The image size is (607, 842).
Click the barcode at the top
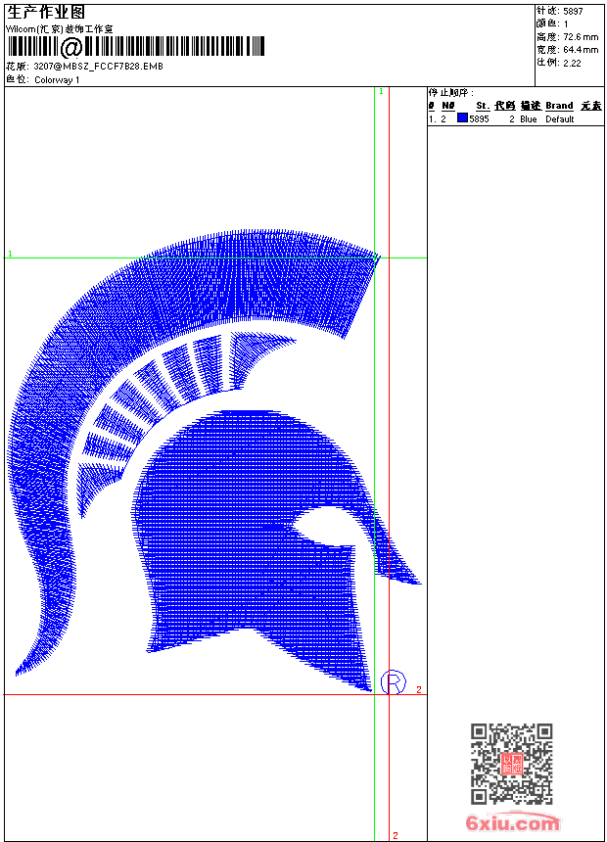click(136, 47)
